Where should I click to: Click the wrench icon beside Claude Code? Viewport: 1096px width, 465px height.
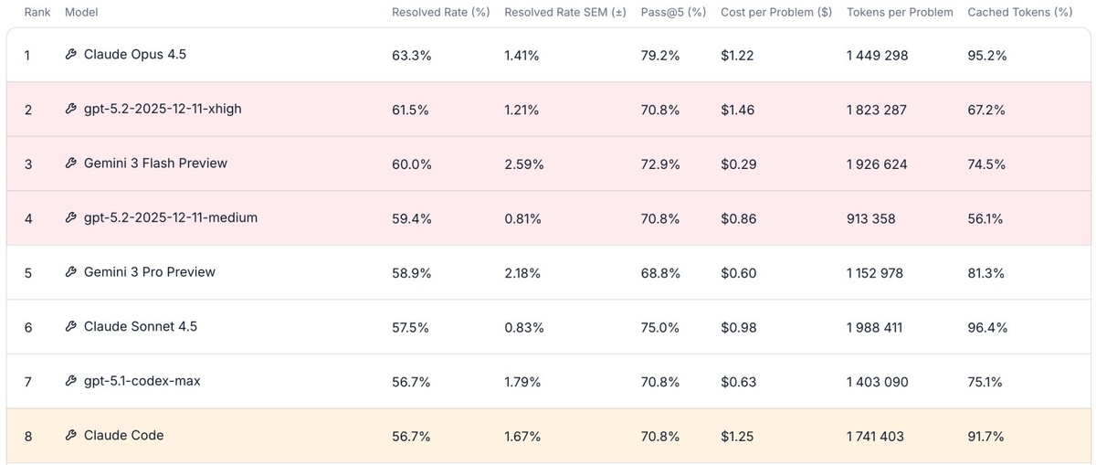[x=71, y=436]
